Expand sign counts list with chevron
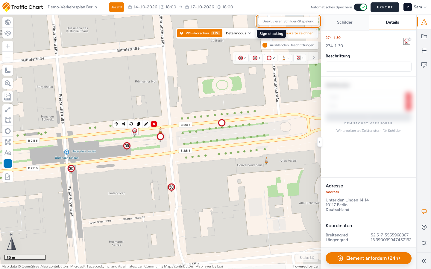Screen dimensions: 431x269 (314, 58)
